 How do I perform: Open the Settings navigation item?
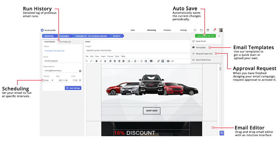pos(183,30)
